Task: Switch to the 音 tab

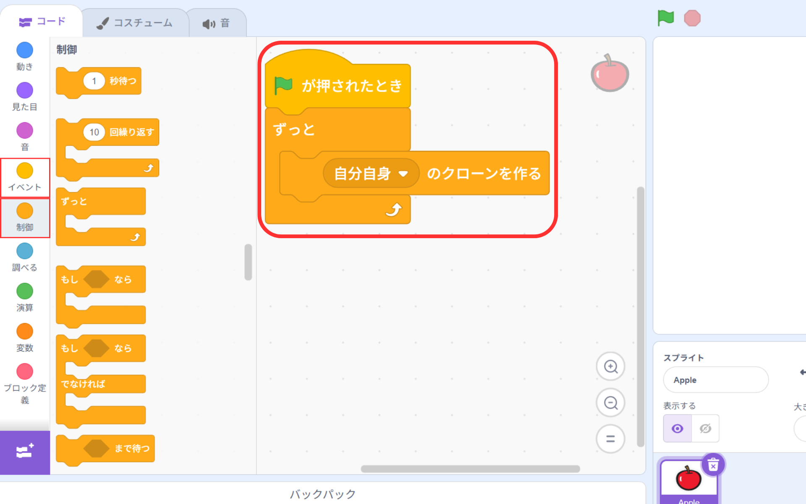Action: click(x=217, y=23)
